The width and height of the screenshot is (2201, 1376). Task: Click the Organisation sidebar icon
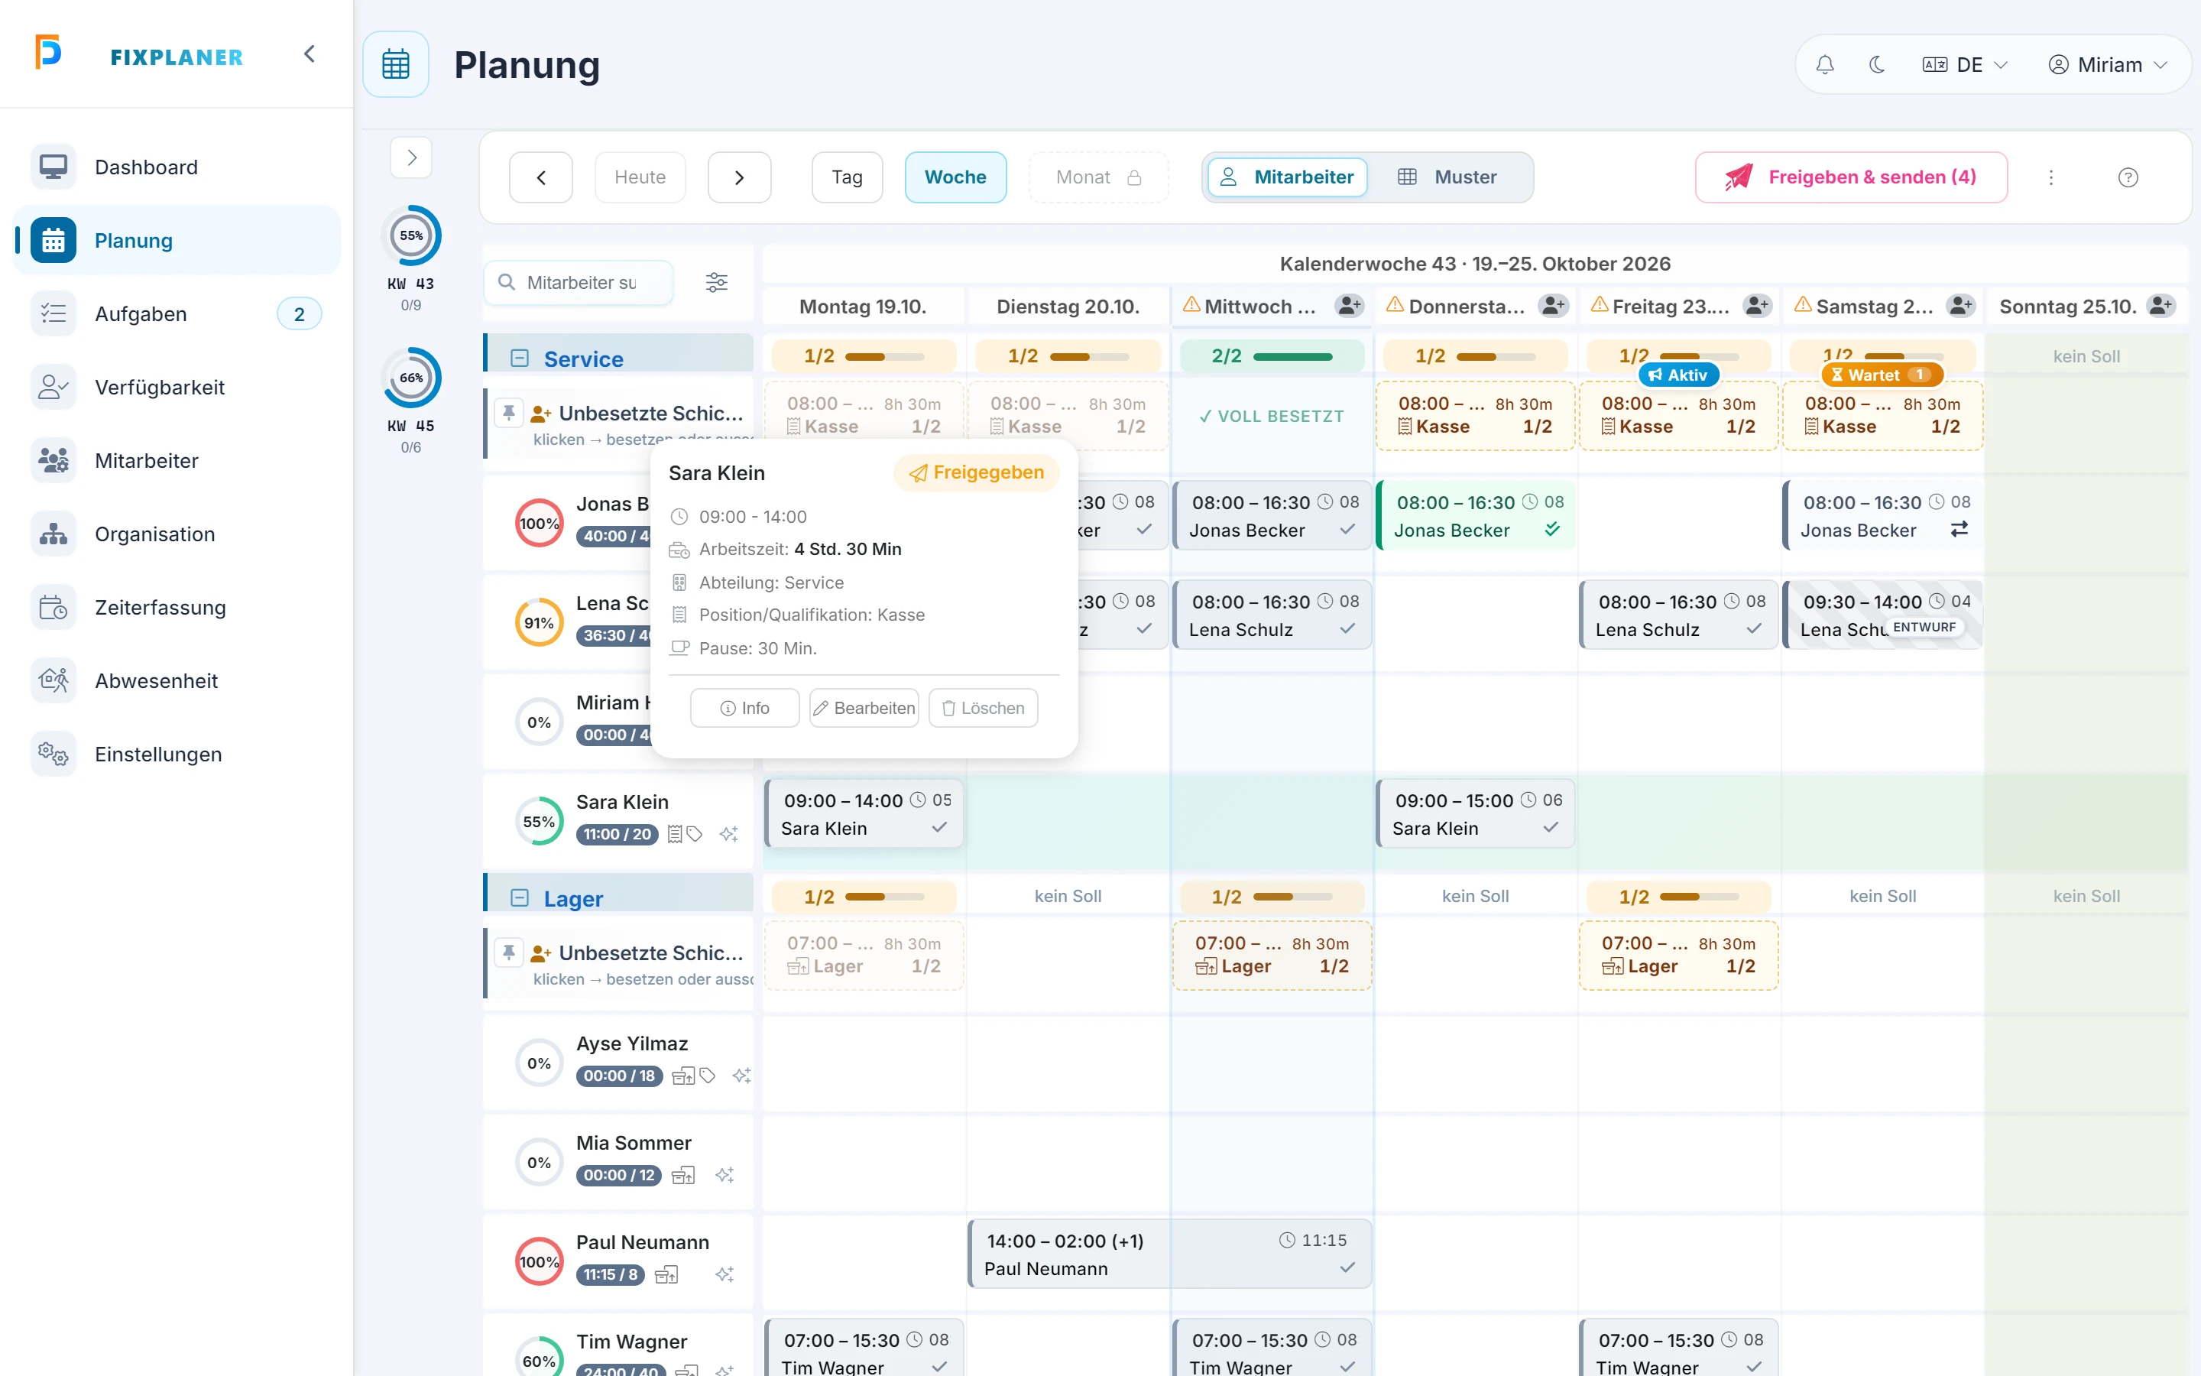(53, 534)
